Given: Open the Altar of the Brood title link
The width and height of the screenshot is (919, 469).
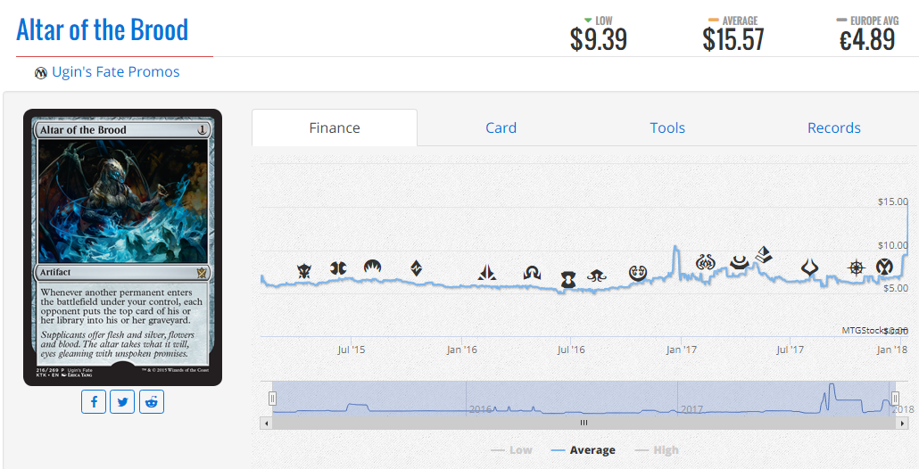Looking at the screenshot, I should point(103,29).
